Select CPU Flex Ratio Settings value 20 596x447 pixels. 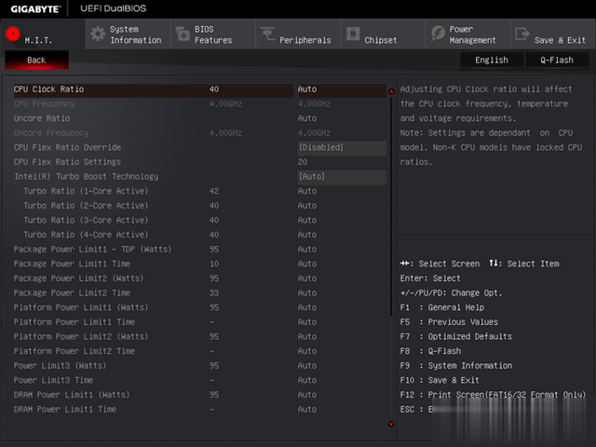pos(303,162)
